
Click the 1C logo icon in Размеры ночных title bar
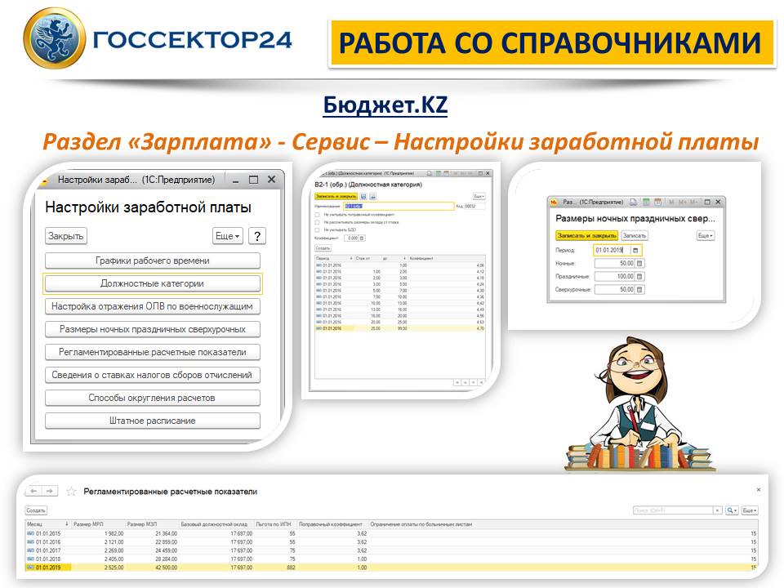pos(554,202)
